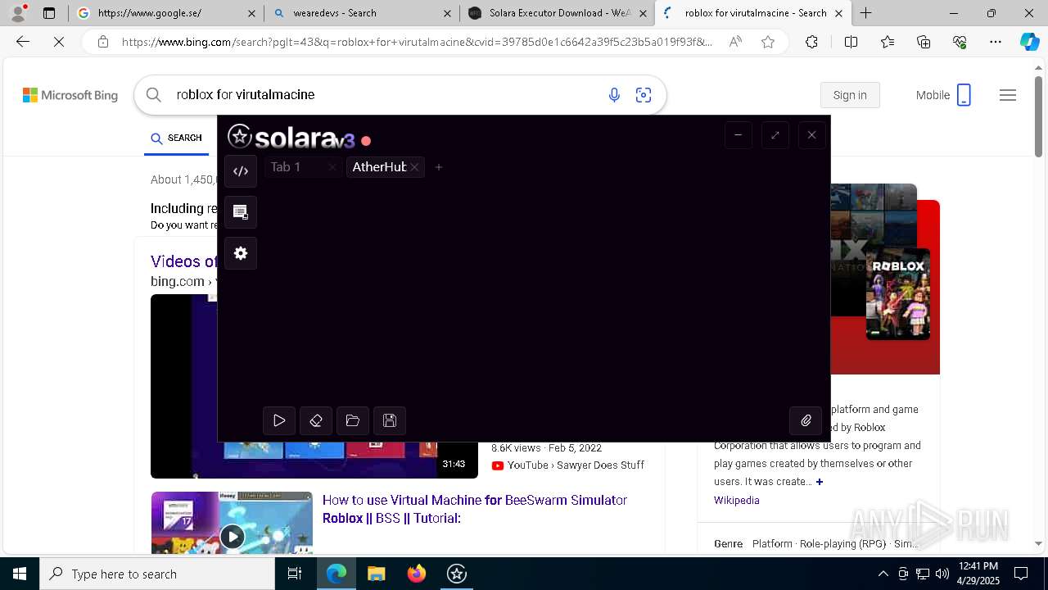Open Task View on taskbar

[295, 574]
